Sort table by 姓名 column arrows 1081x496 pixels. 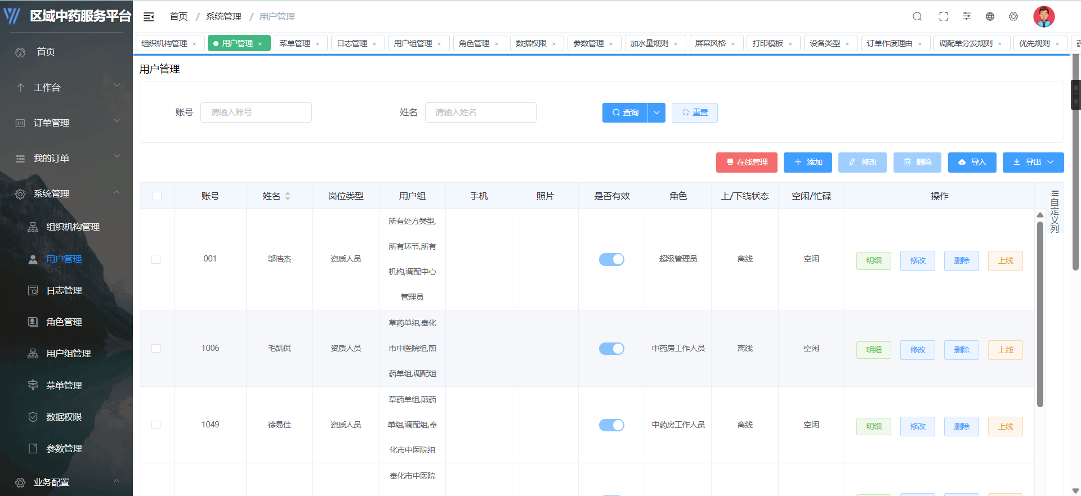click(288, 196)
